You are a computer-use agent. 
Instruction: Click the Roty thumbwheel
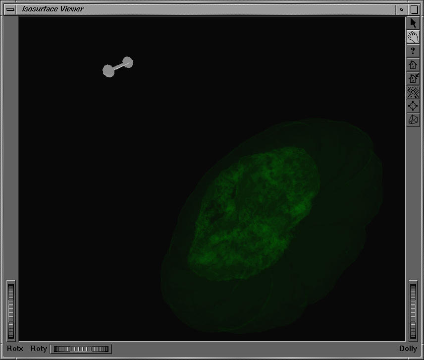pos(81,349)
